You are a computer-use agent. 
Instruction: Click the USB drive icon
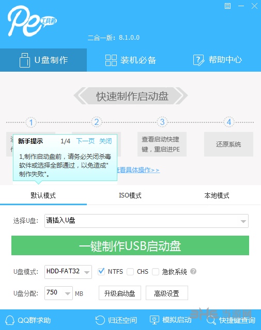coord(25,60)
